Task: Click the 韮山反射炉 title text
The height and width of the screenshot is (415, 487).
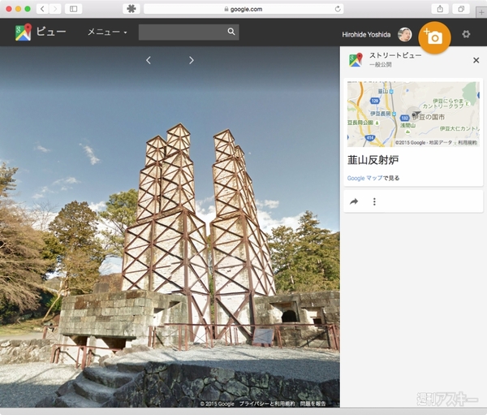Action: click(x=373, y=160)
